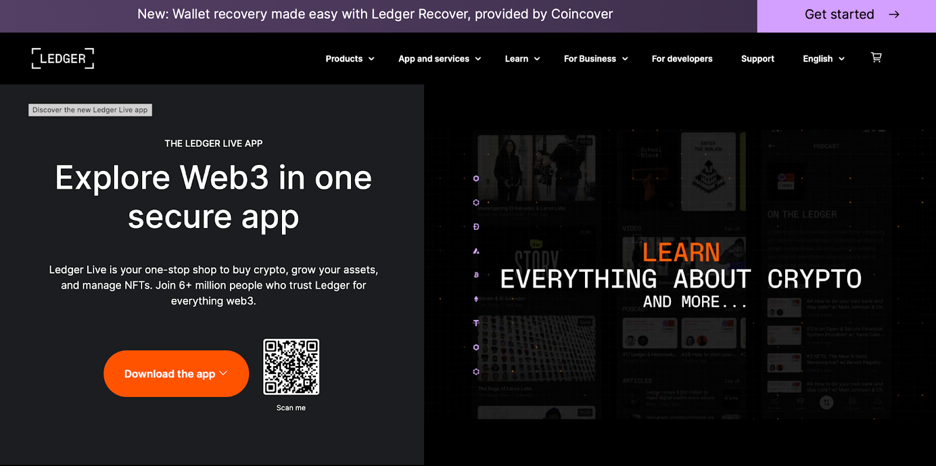
Task: Expand the Products menu
Action: point(350,58)
